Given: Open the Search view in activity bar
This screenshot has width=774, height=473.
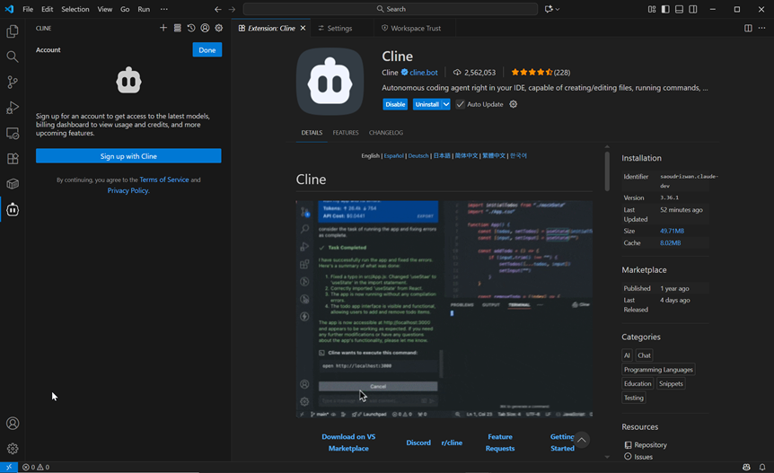Looking at the screenshot, I should (x=13, y=57).
